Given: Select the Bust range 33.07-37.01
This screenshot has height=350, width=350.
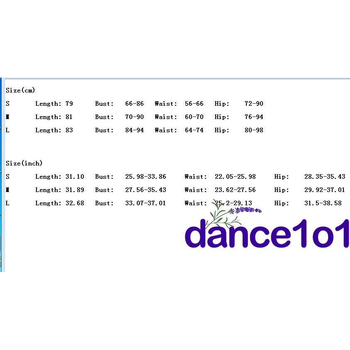Looking at the screenshot, I should click(146, 203).
